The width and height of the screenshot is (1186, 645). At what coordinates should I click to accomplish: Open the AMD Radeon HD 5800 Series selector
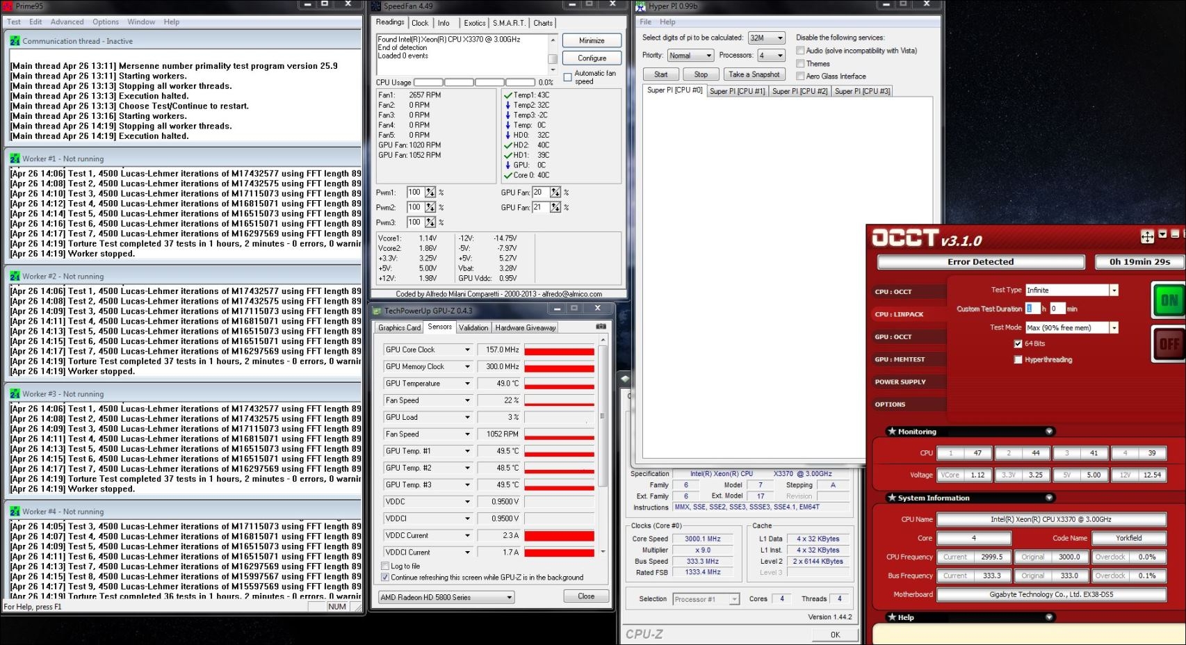tap(446, 597)
